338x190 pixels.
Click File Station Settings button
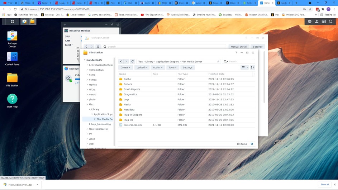pyautogui.click(x=187, y=67)
